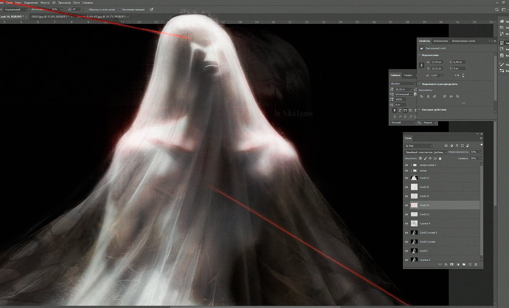Collapse the Перспектива section

click(419, 55)
